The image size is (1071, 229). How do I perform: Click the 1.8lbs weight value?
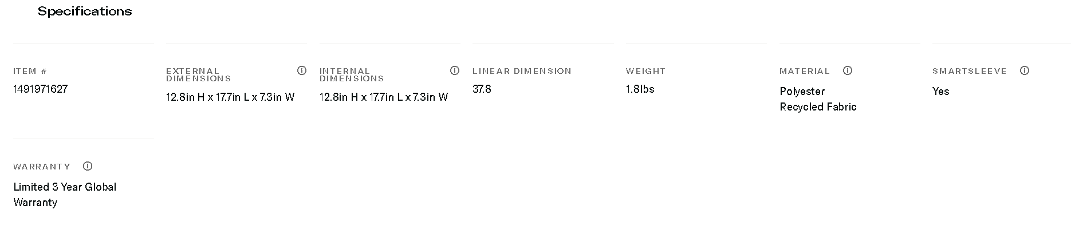pos(640,89)
